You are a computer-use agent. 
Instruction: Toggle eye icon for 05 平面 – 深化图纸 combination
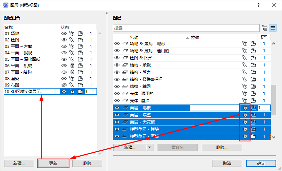coord(64,59)
